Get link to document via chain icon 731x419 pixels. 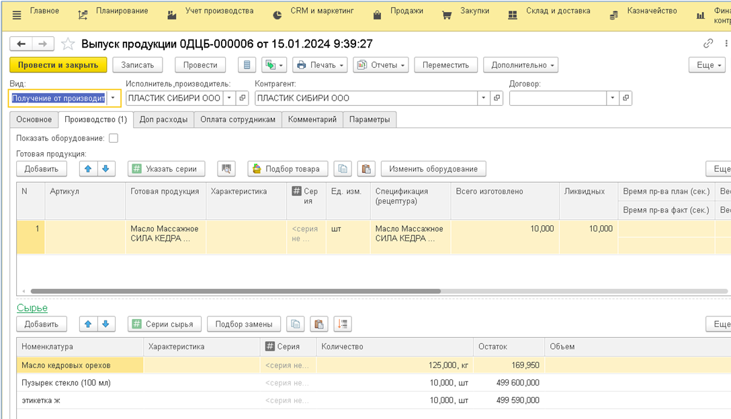tap(707, 44)
